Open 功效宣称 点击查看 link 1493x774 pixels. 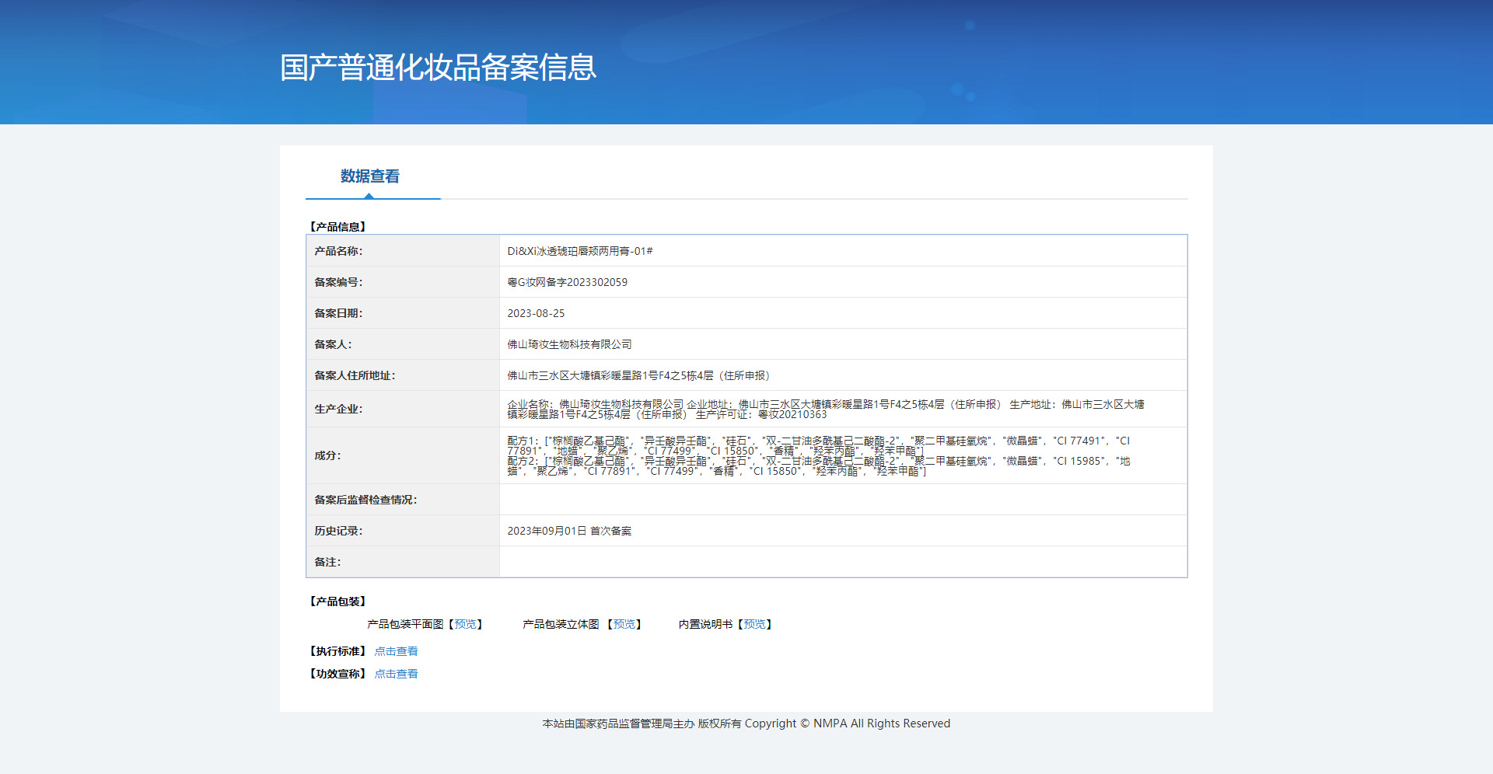click(397, 674)
